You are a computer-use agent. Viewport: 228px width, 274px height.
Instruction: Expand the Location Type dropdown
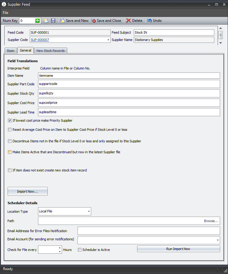(89, 211)
